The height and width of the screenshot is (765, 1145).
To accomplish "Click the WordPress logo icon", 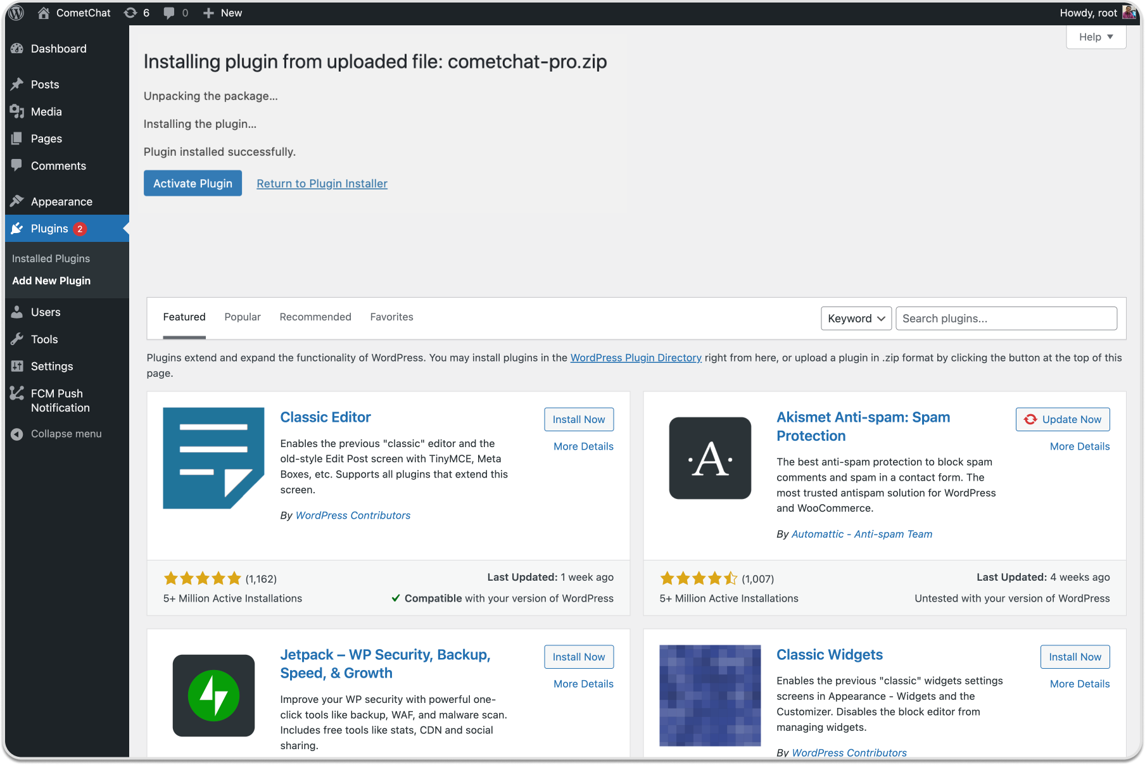I will point(16,13).
